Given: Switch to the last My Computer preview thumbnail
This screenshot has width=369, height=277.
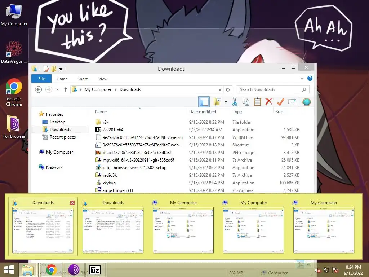Looking at the screenshot, I should pos(324,230).
